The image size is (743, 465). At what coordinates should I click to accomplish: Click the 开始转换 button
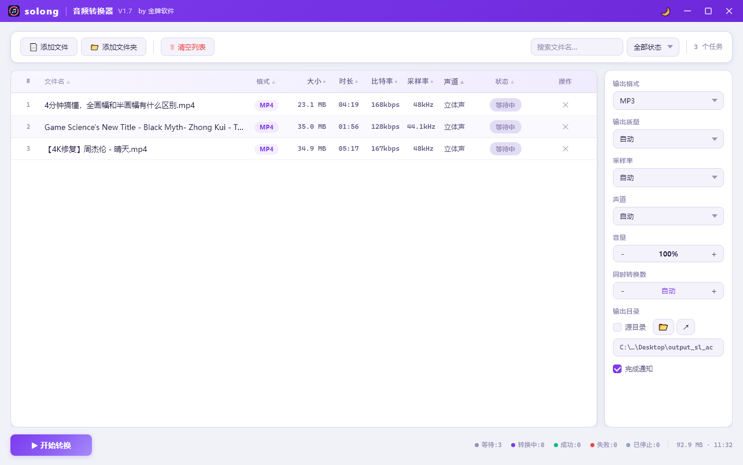51,445
